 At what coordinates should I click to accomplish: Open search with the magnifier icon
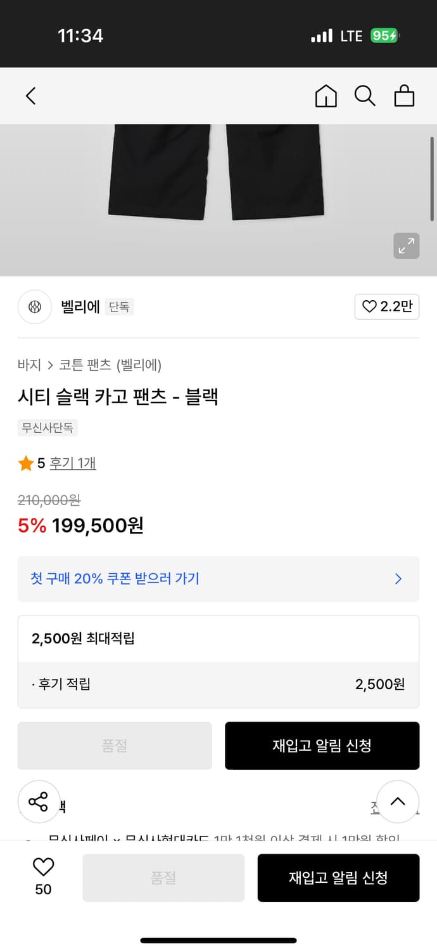pyautogui.click(x=365, y=96)
